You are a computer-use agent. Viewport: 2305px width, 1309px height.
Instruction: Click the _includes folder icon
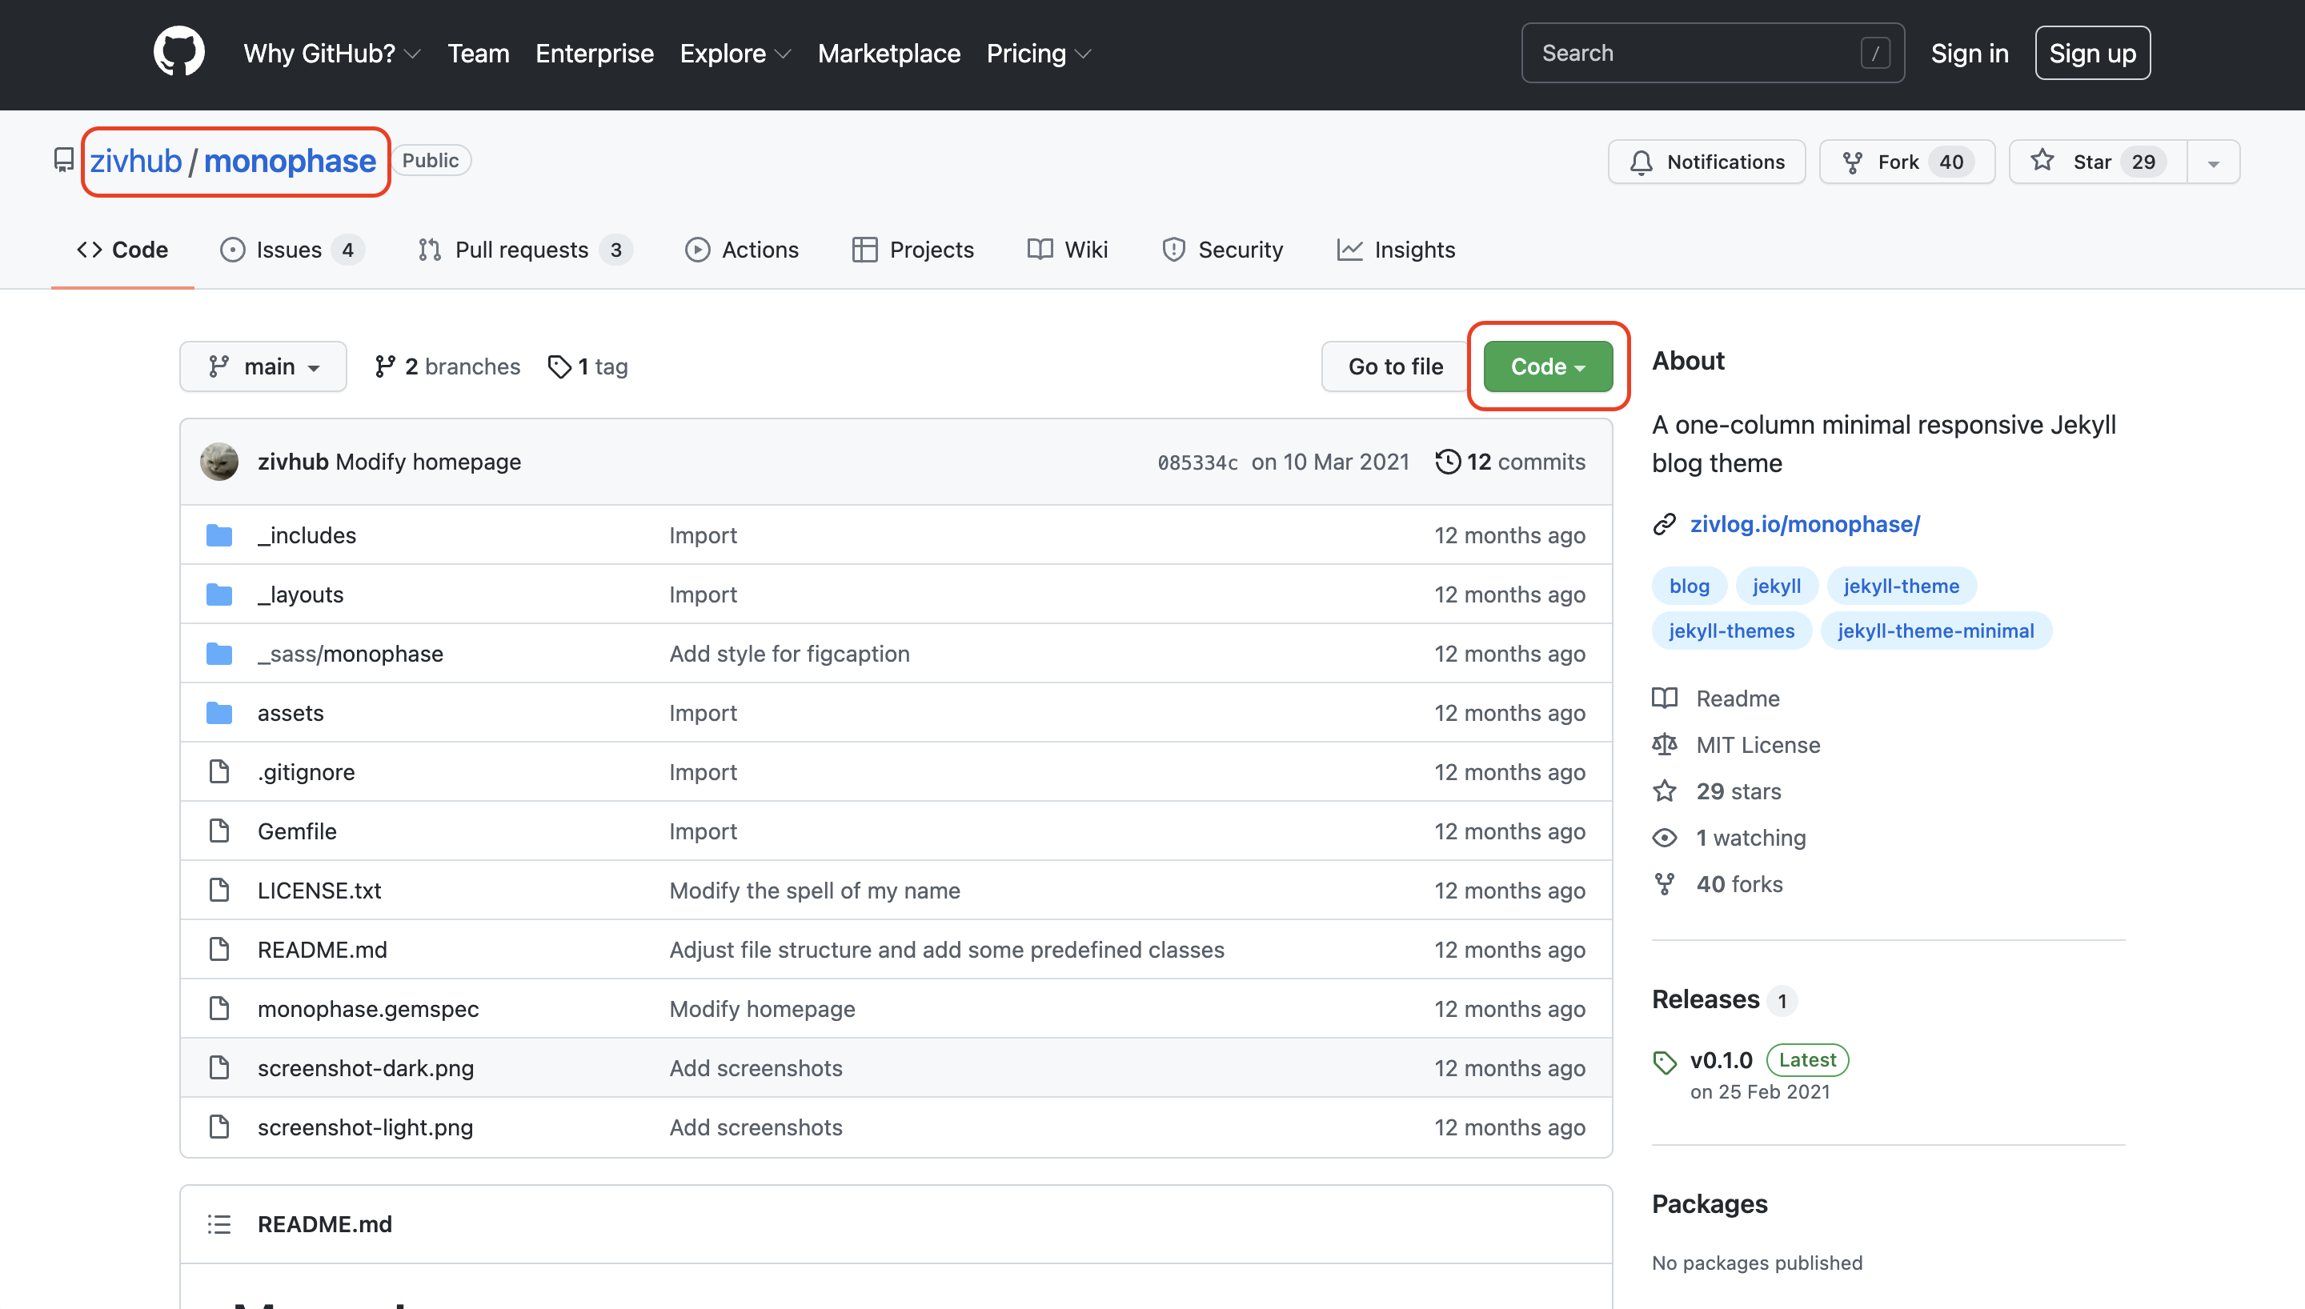(x=218, y=535)
